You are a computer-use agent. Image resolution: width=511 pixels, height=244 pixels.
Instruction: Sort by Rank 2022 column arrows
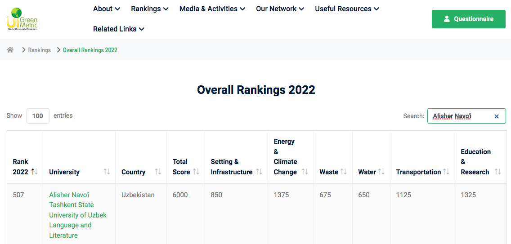(35, 172)
